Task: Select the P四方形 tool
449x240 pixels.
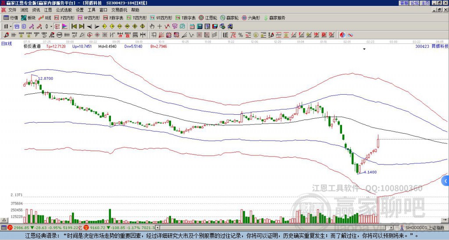Action: click(x=64, y=18)
